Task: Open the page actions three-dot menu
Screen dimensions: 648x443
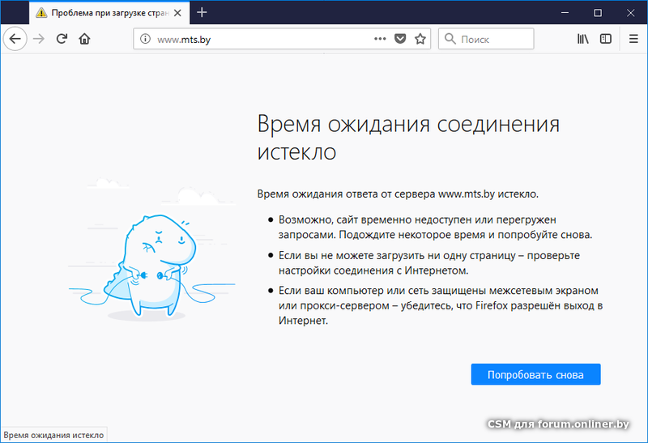Action: pos(380,39)
